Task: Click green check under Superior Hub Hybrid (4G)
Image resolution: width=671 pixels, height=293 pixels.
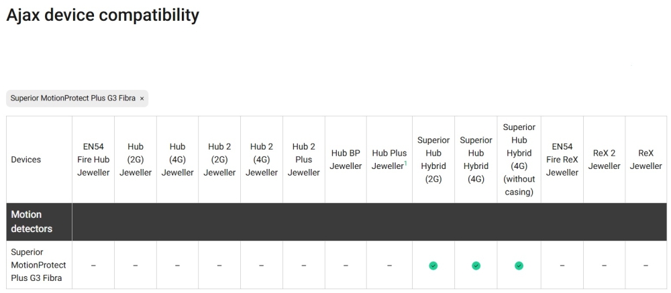Action: pos(476,266)
